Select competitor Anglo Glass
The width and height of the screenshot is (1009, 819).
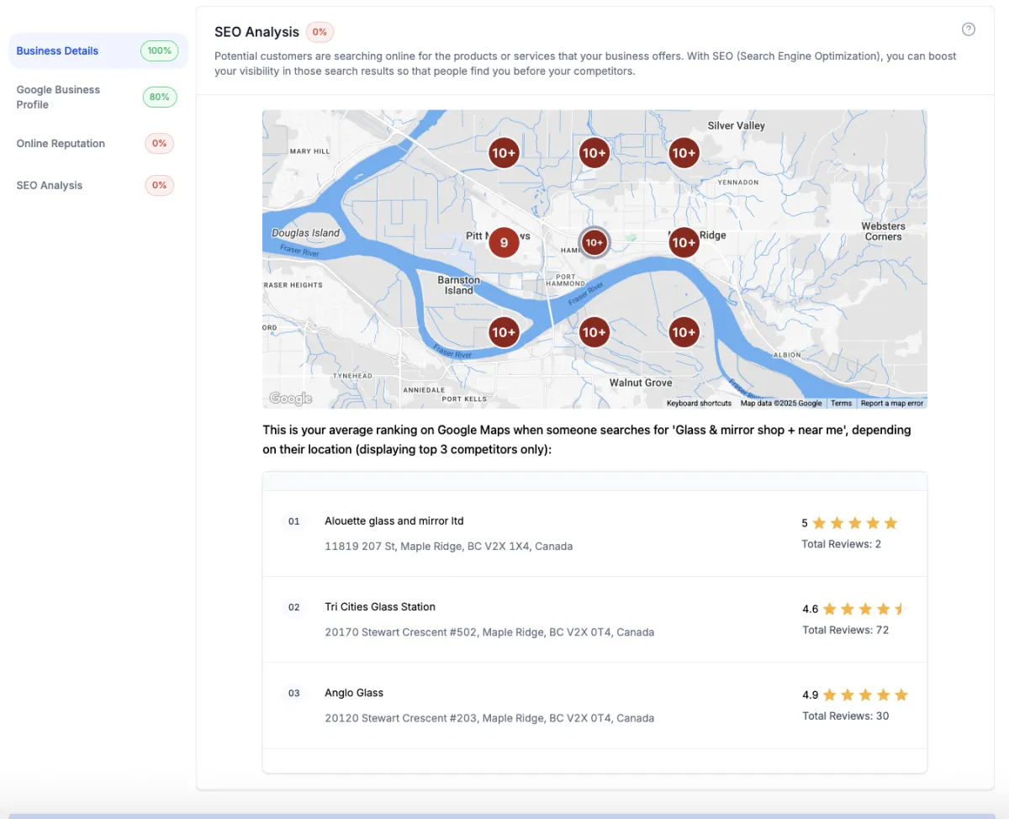click(354, 693)
